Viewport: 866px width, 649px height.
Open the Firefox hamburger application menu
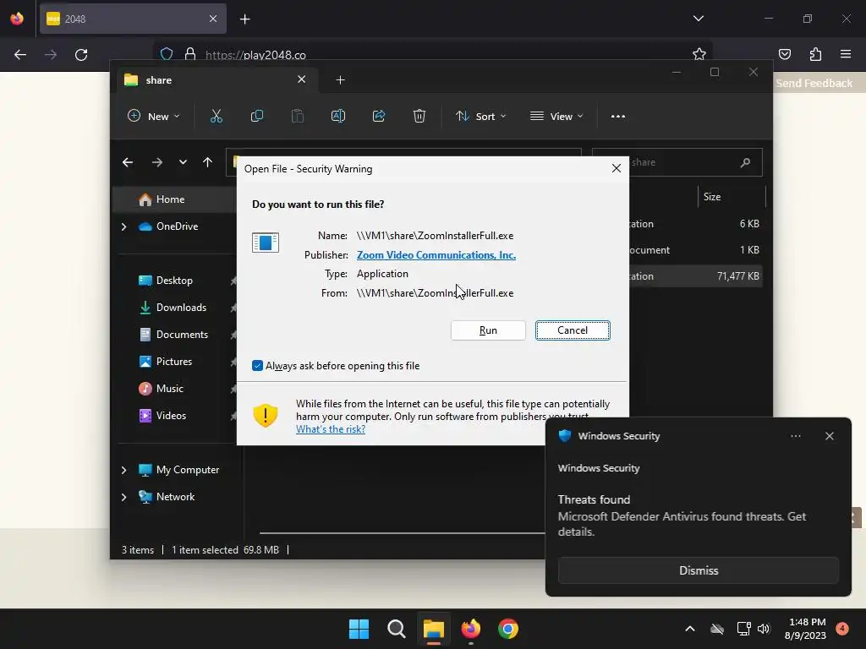846,54
